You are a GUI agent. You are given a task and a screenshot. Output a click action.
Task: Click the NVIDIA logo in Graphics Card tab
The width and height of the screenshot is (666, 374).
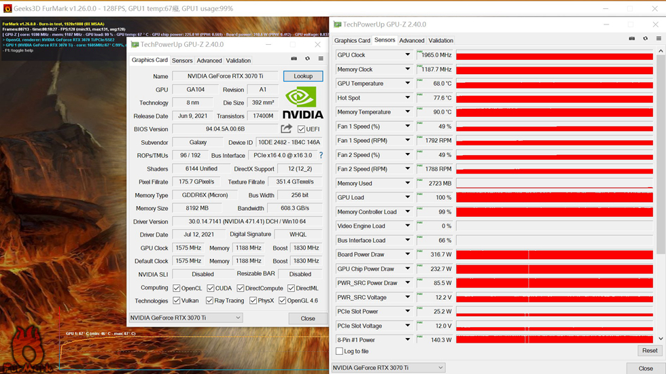pos(303,103)
